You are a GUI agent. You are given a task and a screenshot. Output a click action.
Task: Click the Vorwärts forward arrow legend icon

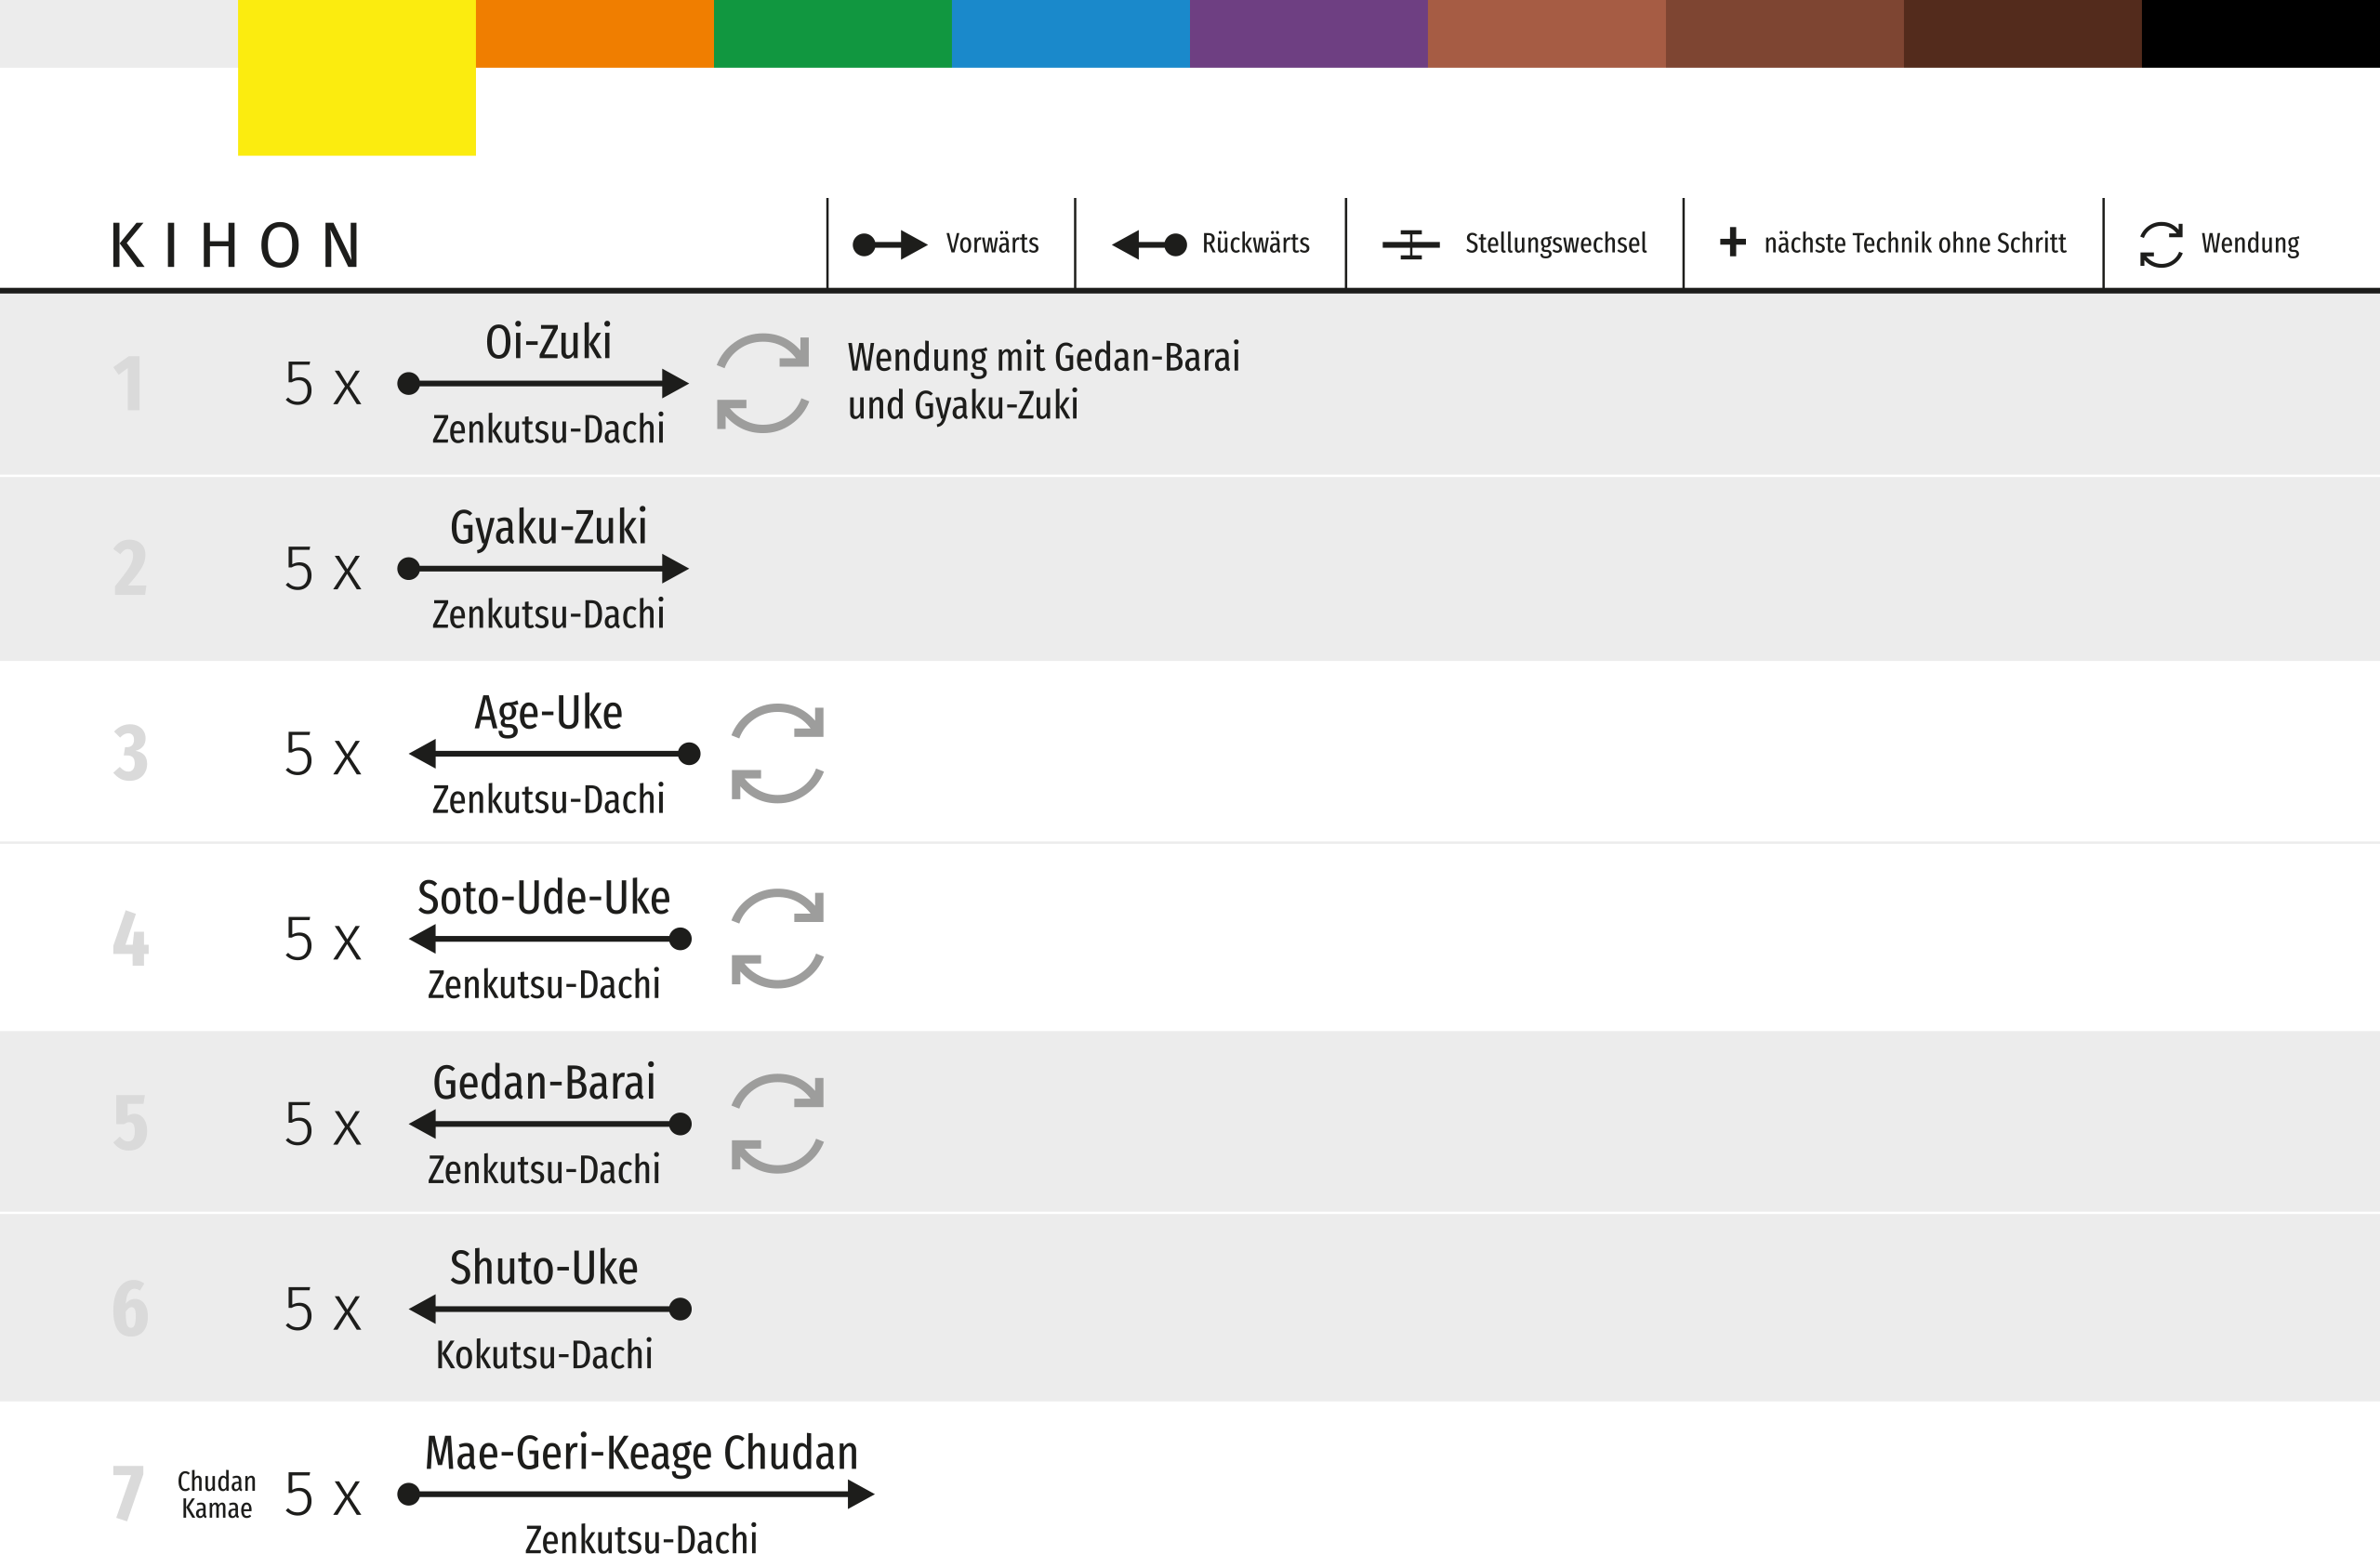point(889,244)
